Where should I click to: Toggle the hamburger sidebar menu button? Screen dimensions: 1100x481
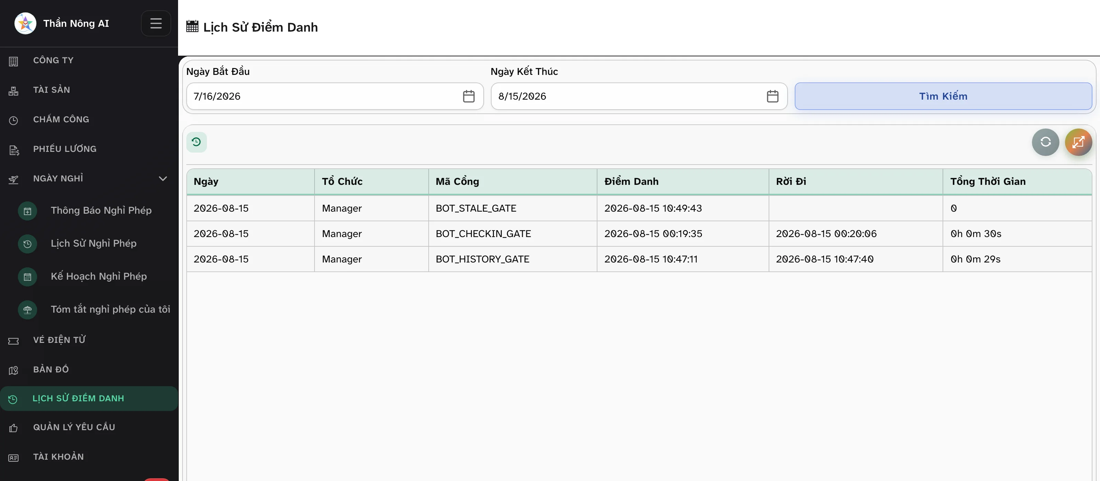click(156, 23)
